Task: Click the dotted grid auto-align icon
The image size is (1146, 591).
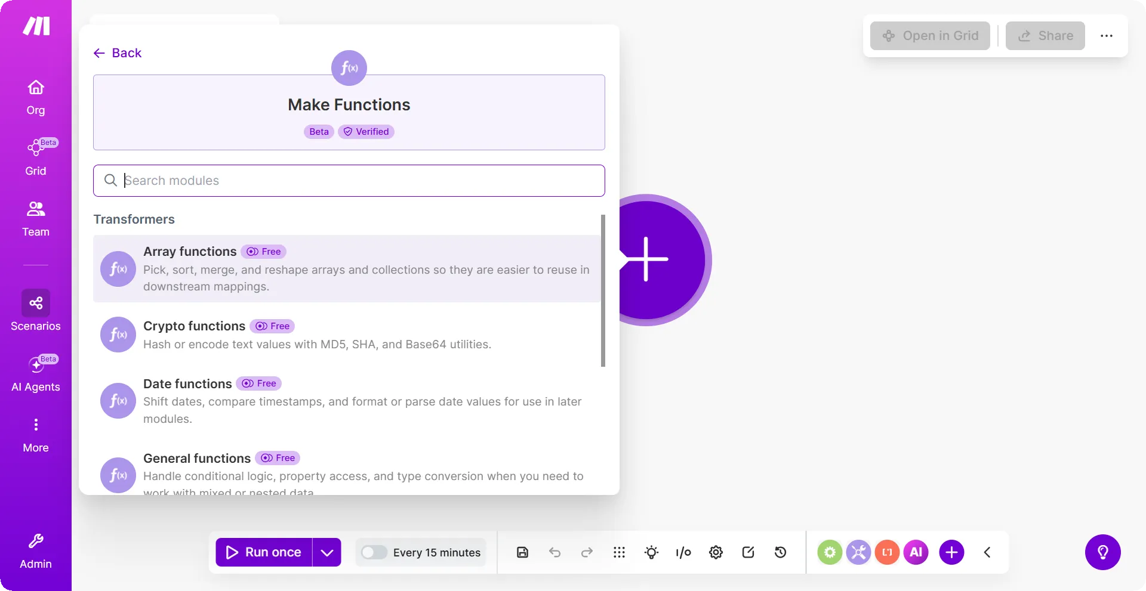Action: [620, 552]
